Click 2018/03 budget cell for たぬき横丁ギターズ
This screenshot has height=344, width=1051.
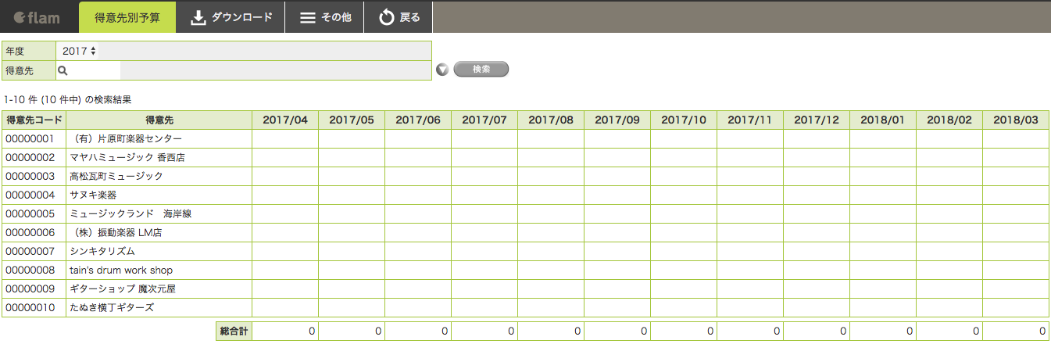click(x=1016, y=308)
